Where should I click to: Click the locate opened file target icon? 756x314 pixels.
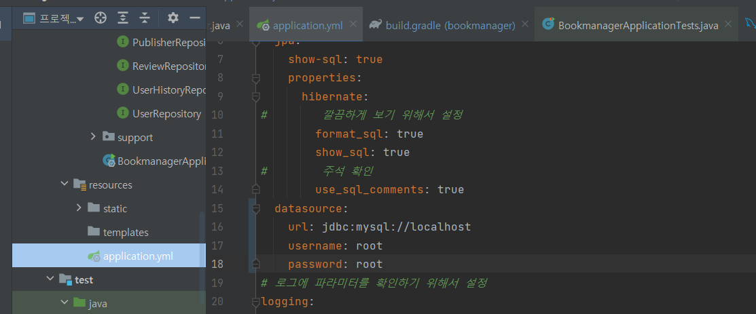[x=100, y=18]
